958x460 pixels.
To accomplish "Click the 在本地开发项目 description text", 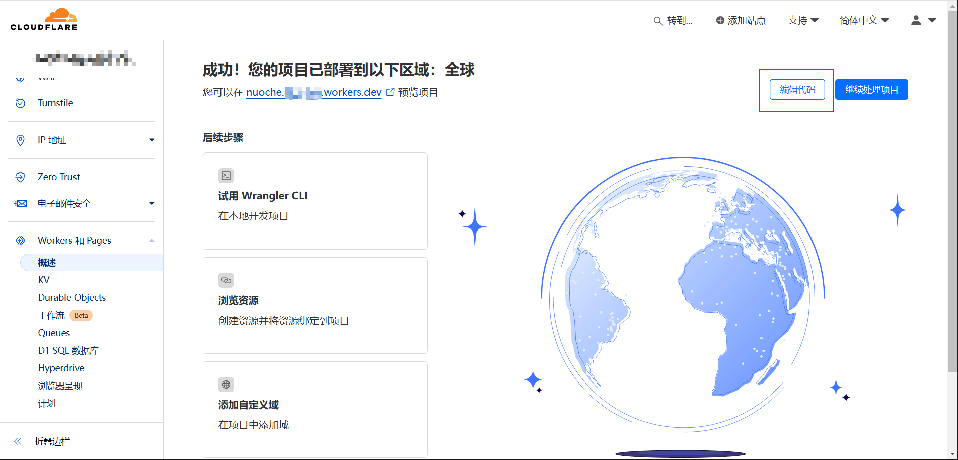I will tap(253, 216).
